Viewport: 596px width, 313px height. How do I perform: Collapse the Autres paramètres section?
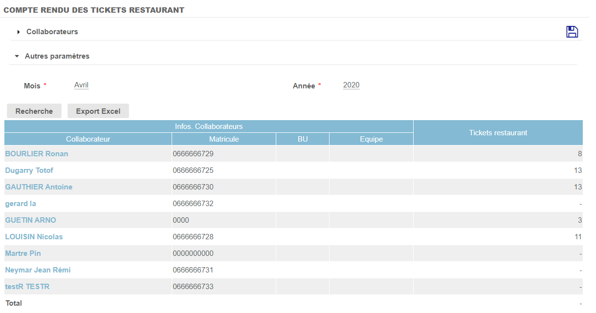pos(57,56)
